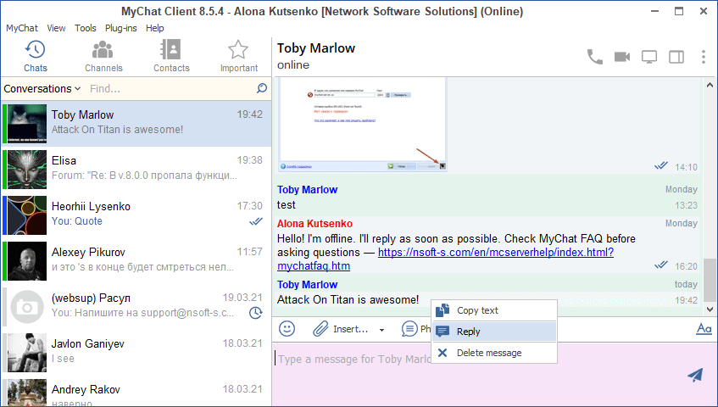Start a voice call with Toby Marlow
The image size is (718, 407).
595,57
